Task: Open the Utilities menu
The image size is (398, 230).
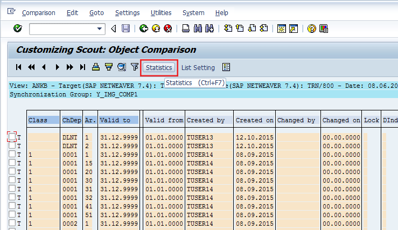Action: [162, 12]
